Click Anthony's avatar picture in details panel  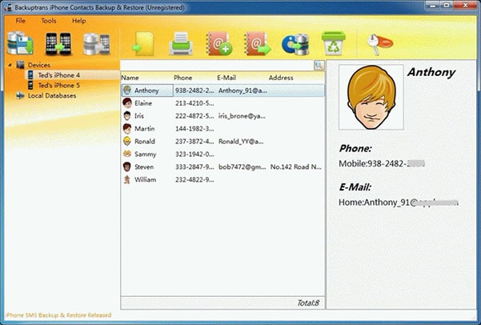point(371,97)
